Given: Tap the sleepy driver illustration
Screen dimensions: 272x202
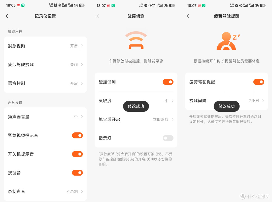Looking at the screenshot, I should (228, 41).
